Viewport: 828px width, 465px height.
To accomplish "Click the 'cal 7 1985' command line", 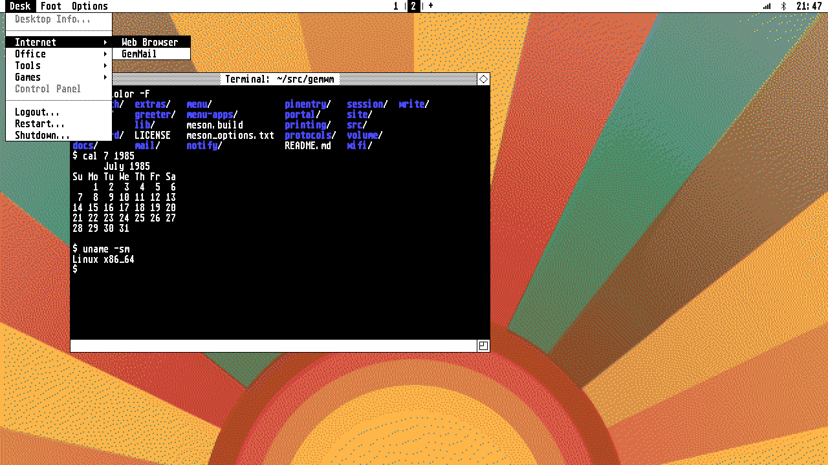I will pyautogui.click(x=103, y=156).
